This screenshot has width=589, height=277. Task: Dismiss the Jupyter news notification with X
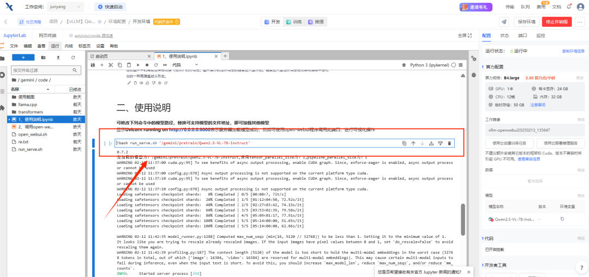coord(468,272)
